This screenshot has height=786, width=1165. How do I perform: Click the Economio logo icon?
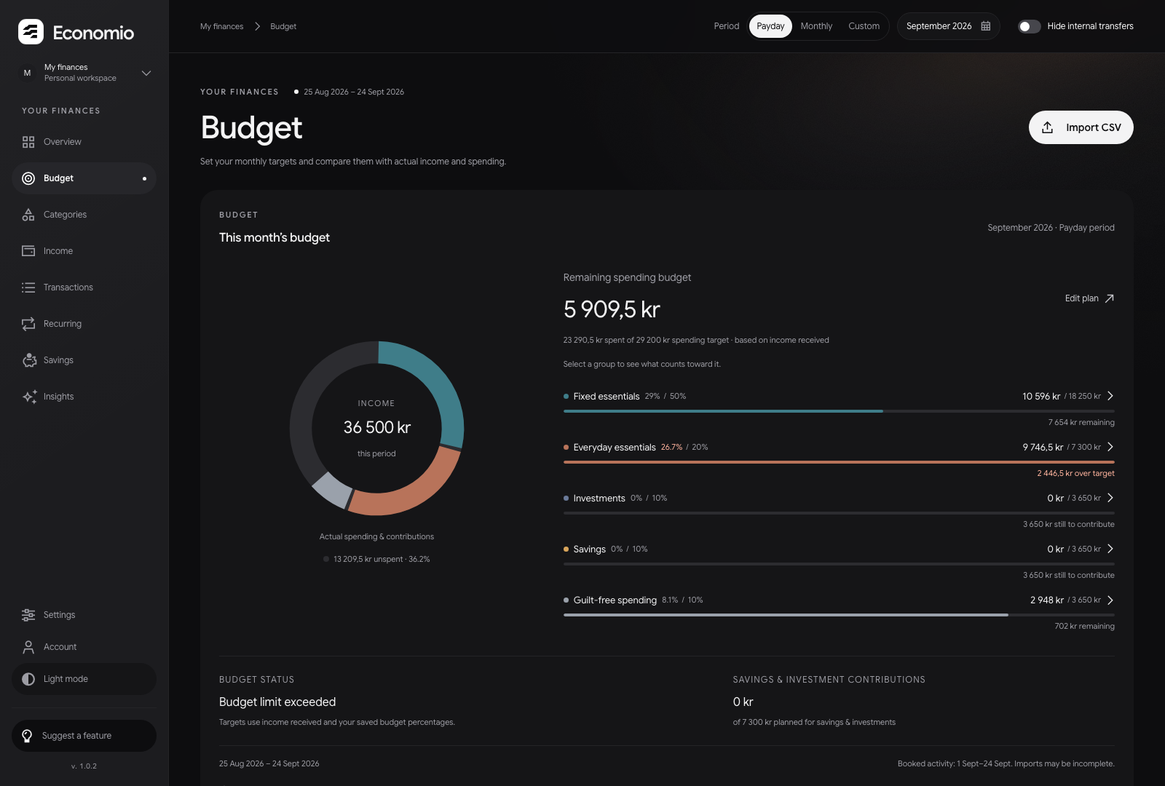(x=31, y=32)
